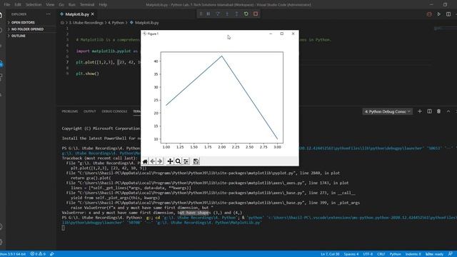Grab the debug toolbar drag handle
Image resolution: width=457 pixels, height=257 pixels.
201,14
